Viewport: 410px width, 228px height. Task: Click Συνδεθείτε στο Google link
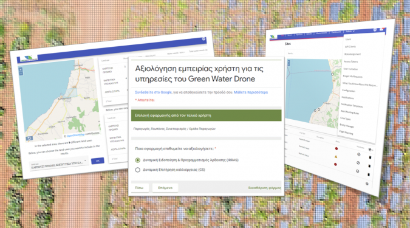tap(153, 92)
